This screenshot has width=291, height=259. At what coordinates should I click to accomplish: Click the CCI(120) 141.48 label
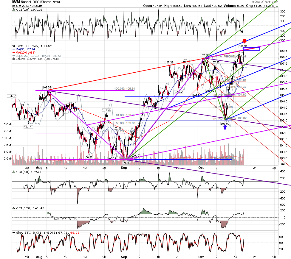[x=30, y=208]
